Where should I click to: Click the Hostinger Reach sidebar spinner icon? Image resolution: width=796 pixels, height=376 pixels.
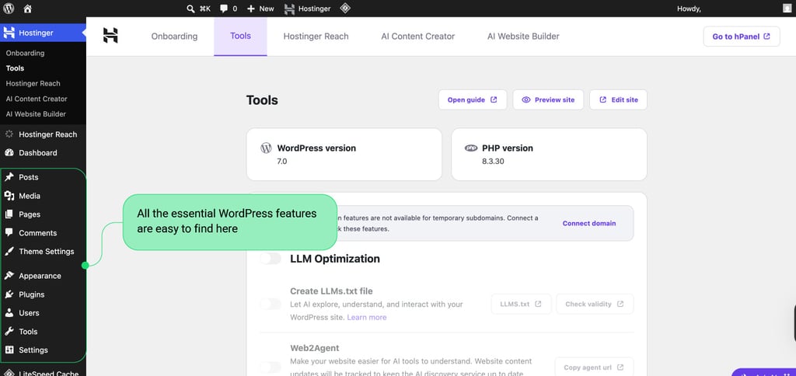pos(9,134)
